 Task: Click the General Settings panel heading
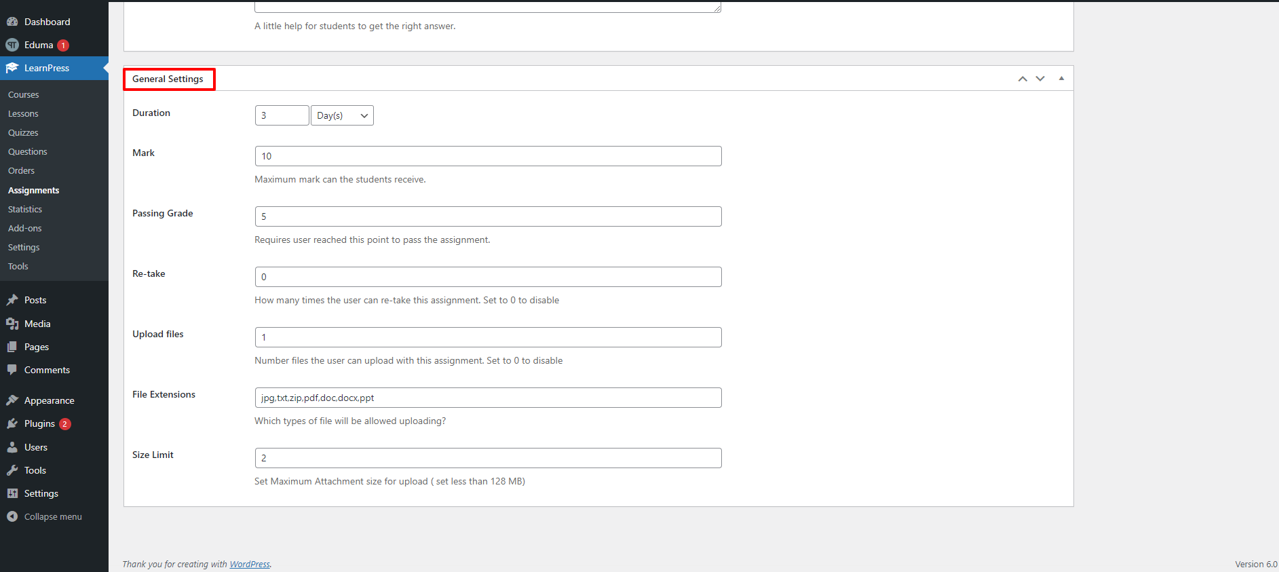(x=168, y=79)
